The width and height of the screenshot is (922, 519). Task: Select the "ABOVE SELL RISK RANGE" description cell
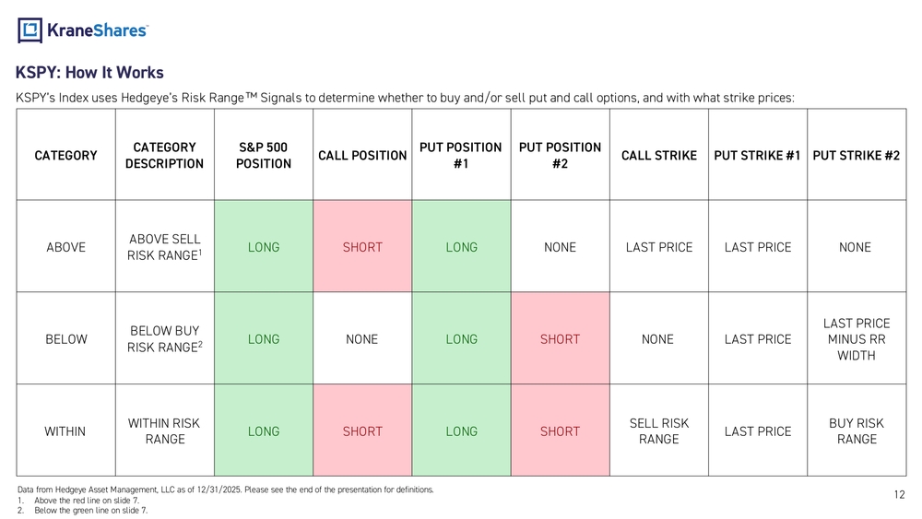click(x=165, y=247)
